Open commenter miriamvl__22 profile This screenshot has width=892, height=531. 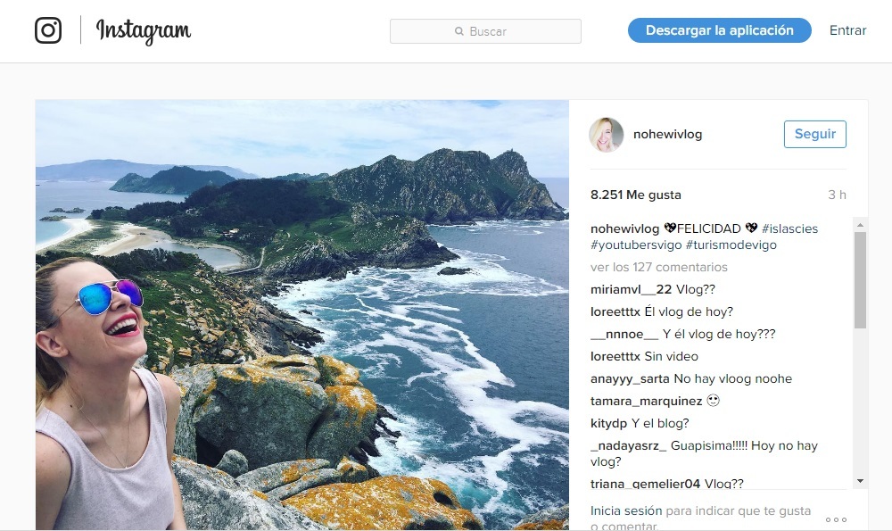(631, 289)
